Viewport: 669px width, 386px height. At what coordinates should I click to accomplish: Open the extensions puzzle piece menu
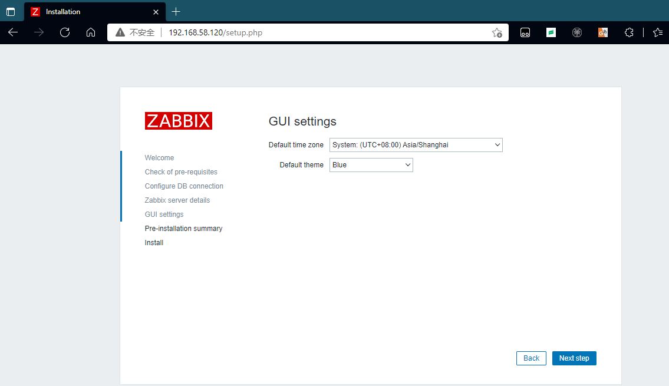[629, 32]
